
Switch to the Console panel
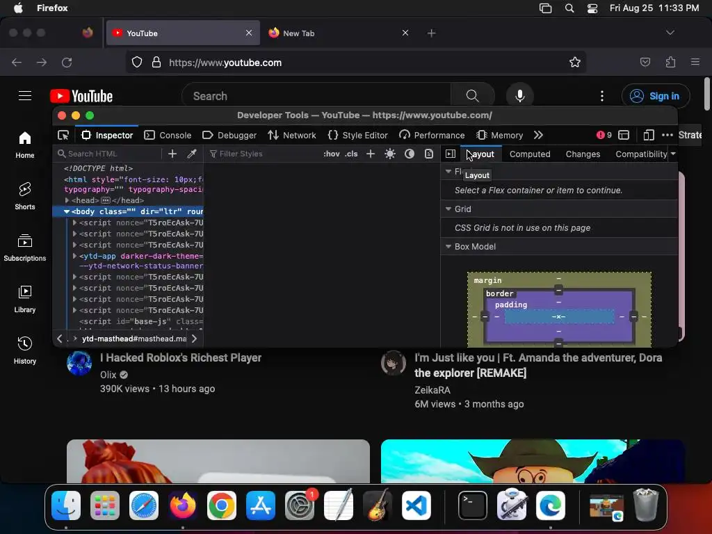pos(168,136)
